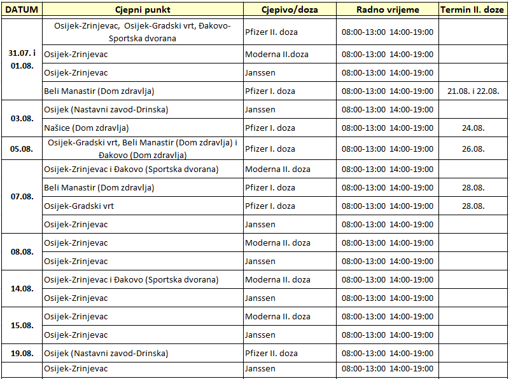Click the DATUM column header
This screenshot has width=511, height=379.
pos(22,10)
